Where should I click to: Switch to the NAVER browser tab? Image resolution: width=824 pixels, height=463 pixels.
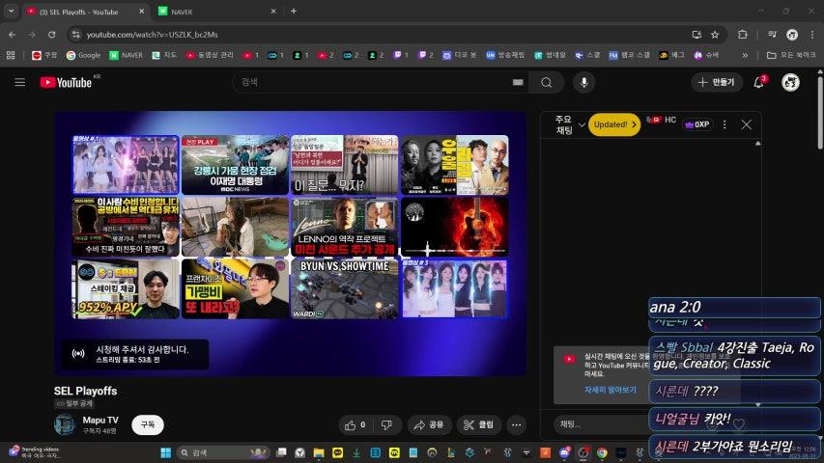[217, 12]
